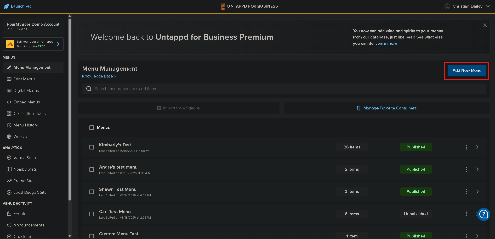Dismiss the welcome banner with X
This screenshot has width=495, height=239.
[x=485, y=25]
